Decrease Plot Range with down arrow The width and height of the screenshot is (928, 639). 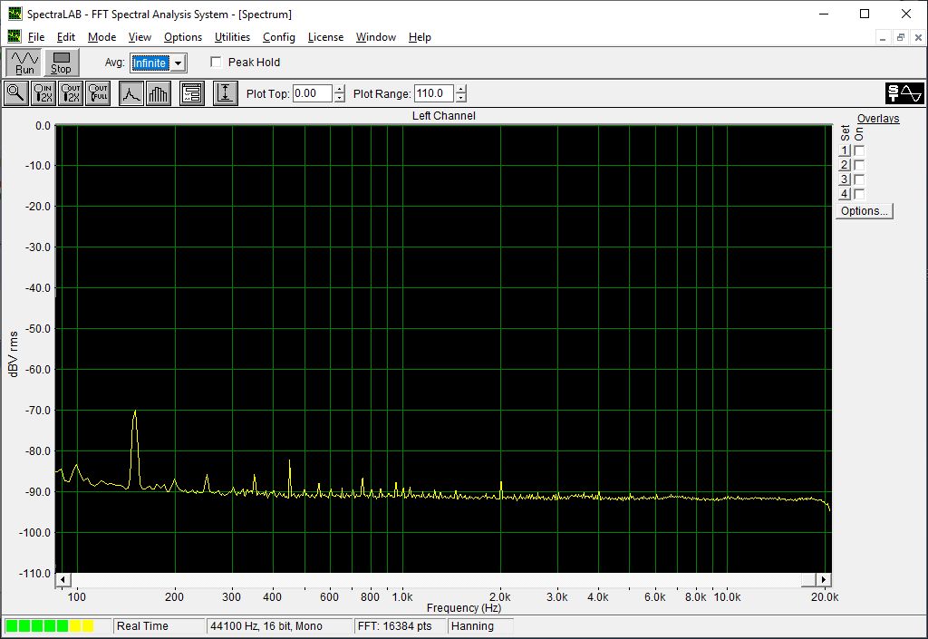[461, 98]
